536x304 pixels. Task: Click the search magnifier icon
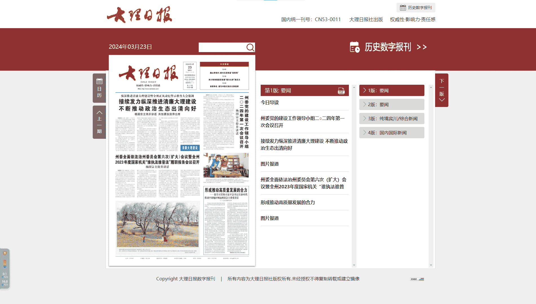pos(250,47)
